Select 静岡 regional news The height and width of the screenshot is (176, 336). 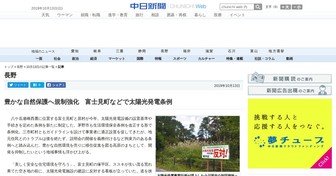142,51
